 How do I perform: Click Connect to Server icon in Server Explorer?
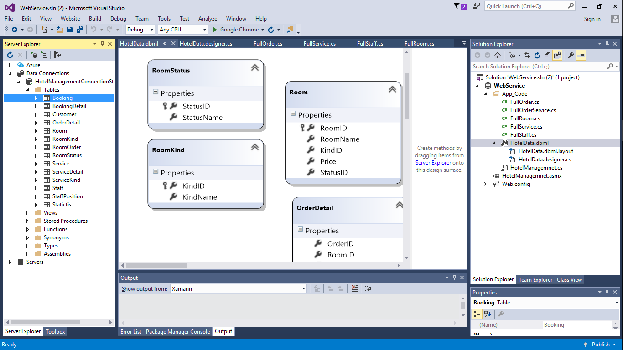44,55
